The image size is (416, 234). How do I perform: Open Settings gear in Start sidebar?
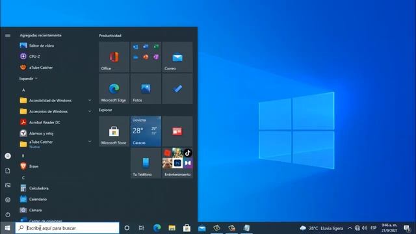8,200
